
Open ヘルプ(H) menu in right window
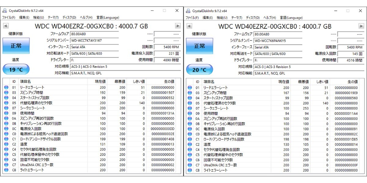270,18
